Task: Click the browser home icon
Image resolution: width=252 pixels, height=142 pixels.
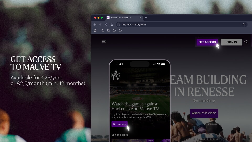Action: point(112,24)
